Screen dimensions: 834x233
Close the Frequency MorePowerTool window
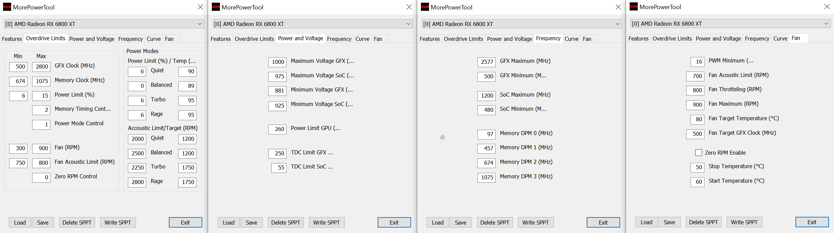pyautogui.click(x=618, y=7)
